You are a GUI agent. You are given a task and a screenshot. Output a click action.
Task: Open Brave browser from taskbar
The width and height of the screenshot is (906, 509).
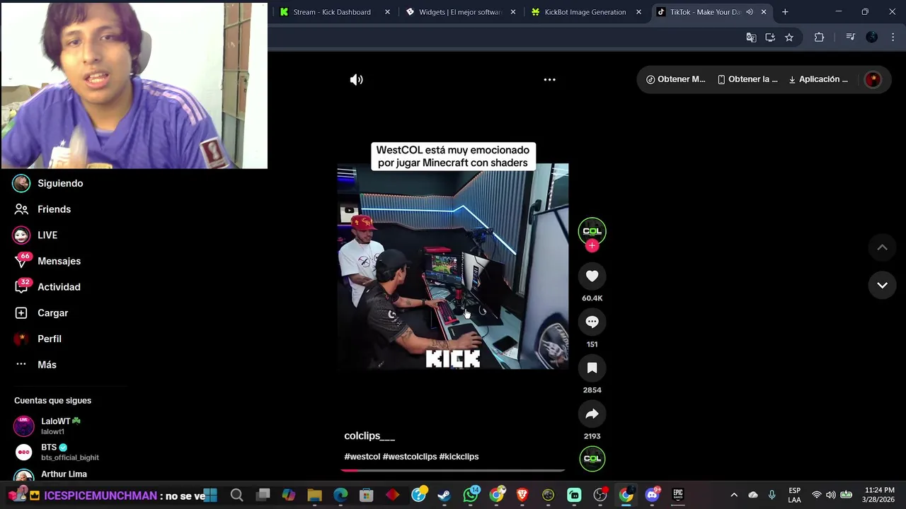522,496
